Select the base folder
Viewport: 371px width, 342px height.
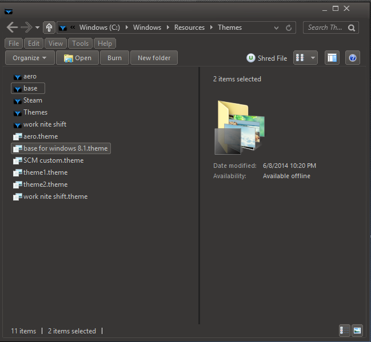[28, 88]
